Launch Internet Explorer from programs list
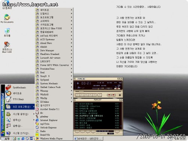Viewport: 188px width, 141px height. [x=54, y=120]
